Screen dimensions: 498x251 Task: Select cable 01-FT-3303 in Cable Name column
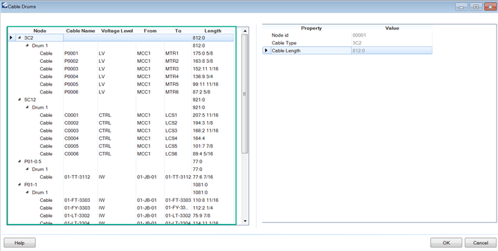point(77,201)
